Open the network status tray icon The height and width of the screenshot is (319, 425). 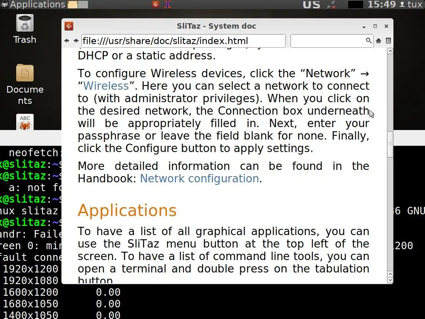(331, 5)
